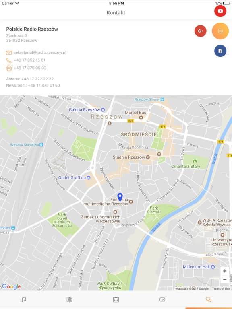Switch to the music note tab
The height and width of the screenshot is (309, 232).
click(23, 299)
